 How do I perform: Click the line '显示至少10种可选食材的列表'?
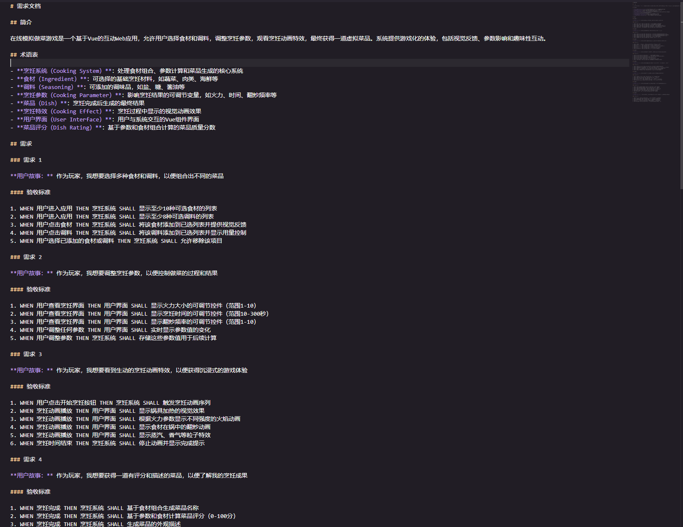tap(114, 208)
